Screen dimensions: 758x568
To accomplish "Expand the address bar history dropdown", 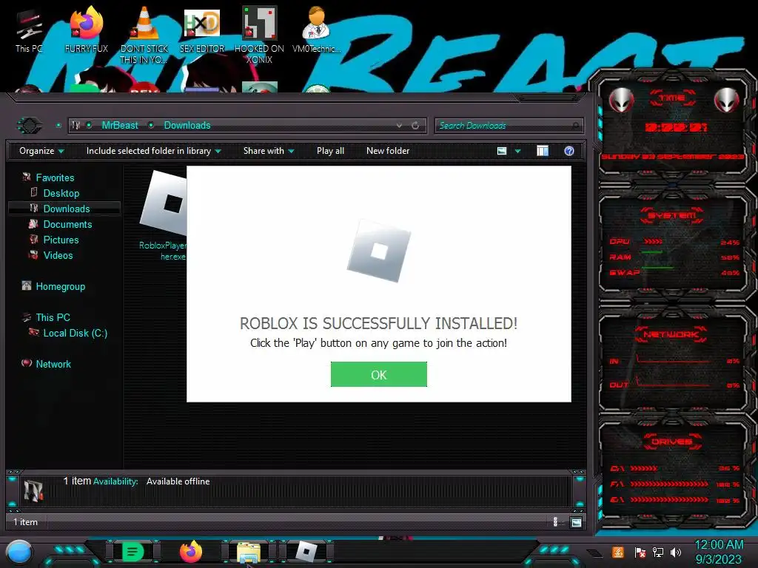I will 399,126.
